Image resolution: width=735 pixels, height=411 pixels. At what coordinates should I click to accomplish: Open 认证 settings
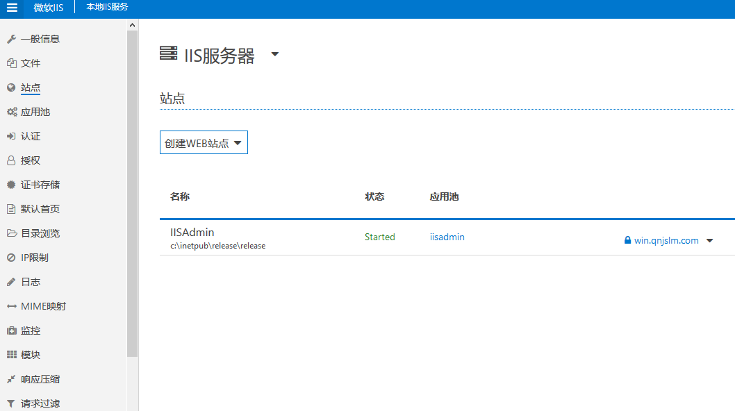point(31,136)
